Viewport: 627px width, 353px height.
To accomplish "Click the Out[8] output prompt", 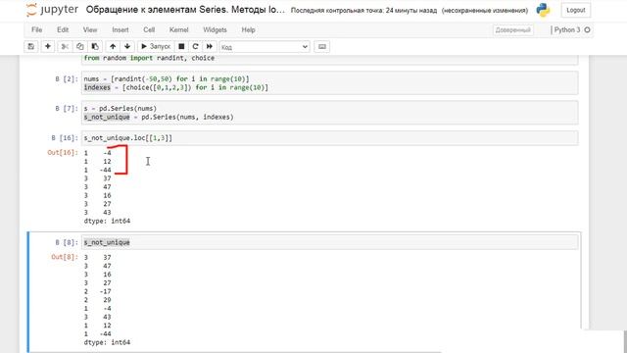I will [x=65, y=257].
